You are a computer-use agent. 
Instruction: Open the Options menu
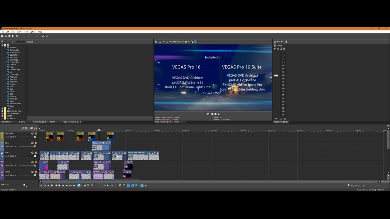pyautogui.click(x=33, y=32)
